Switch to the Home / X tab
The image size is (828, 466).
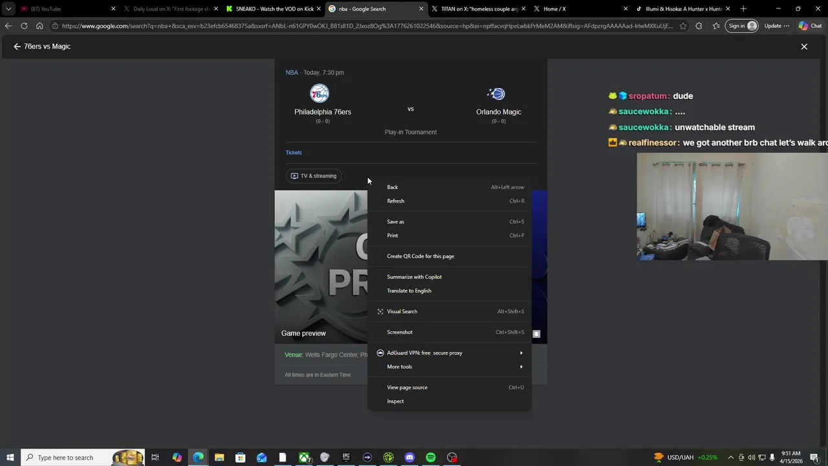(581, 9)
